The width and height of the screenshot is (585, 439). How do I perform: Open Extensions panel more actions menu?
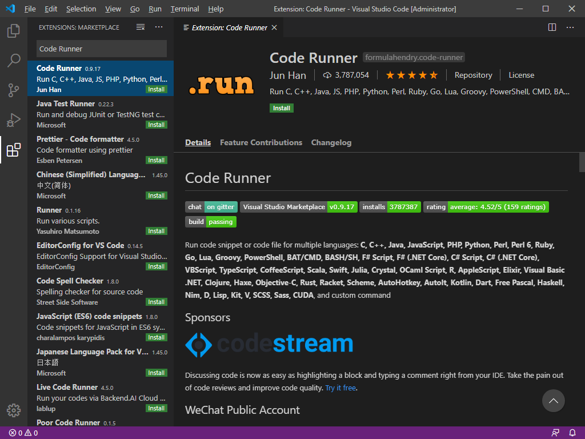[159, 27]
